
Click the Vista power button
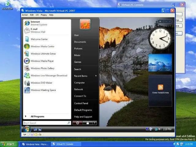[77, 123]
